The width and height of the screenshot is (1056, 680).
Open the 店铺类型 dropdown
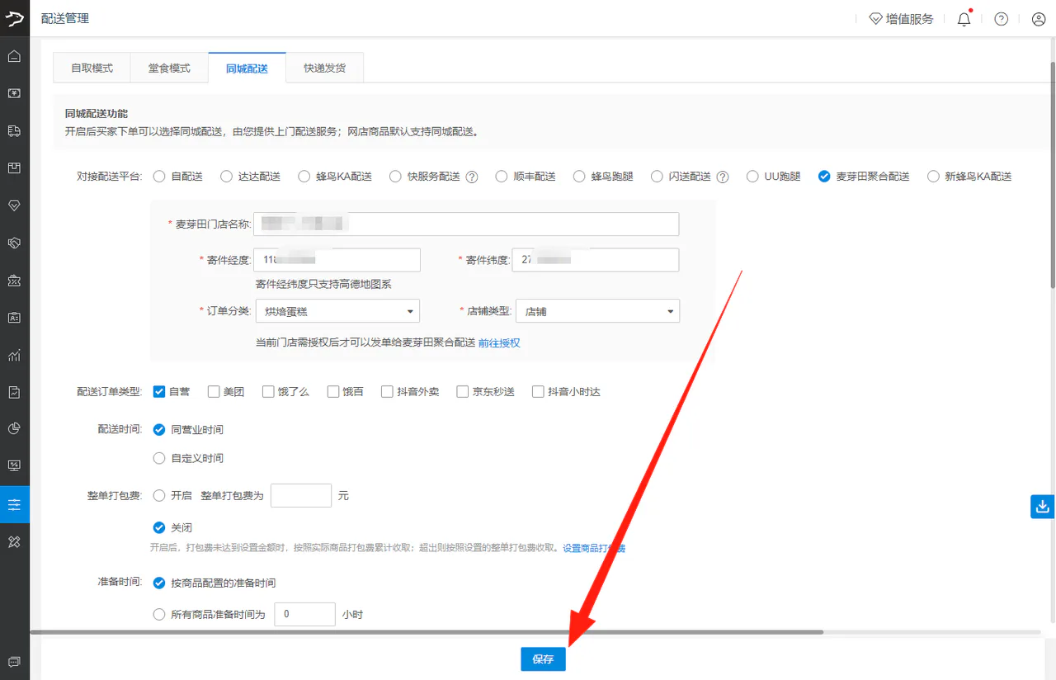point(597,311)
